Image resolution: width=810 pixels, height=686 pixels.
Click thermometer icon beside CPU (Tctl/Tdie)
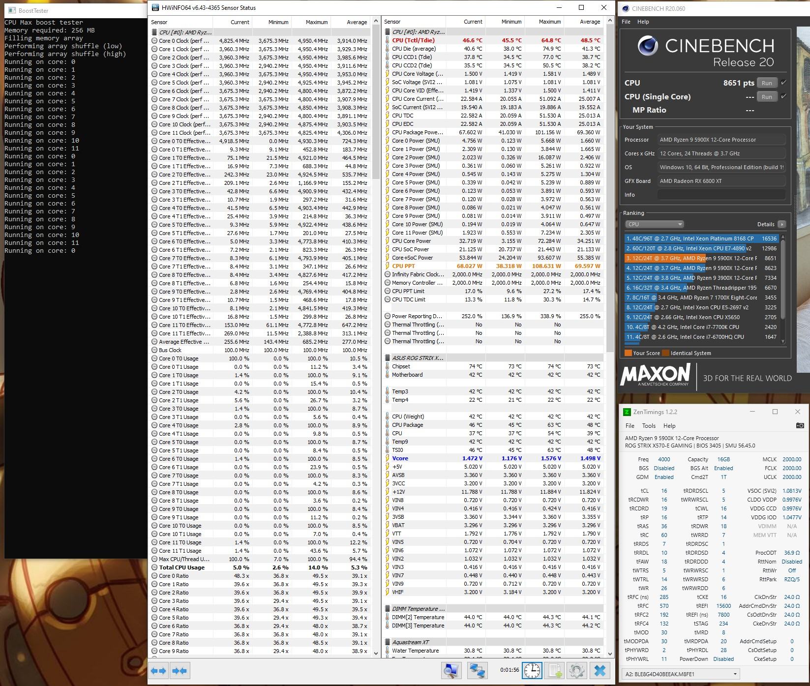pos(387,40)
